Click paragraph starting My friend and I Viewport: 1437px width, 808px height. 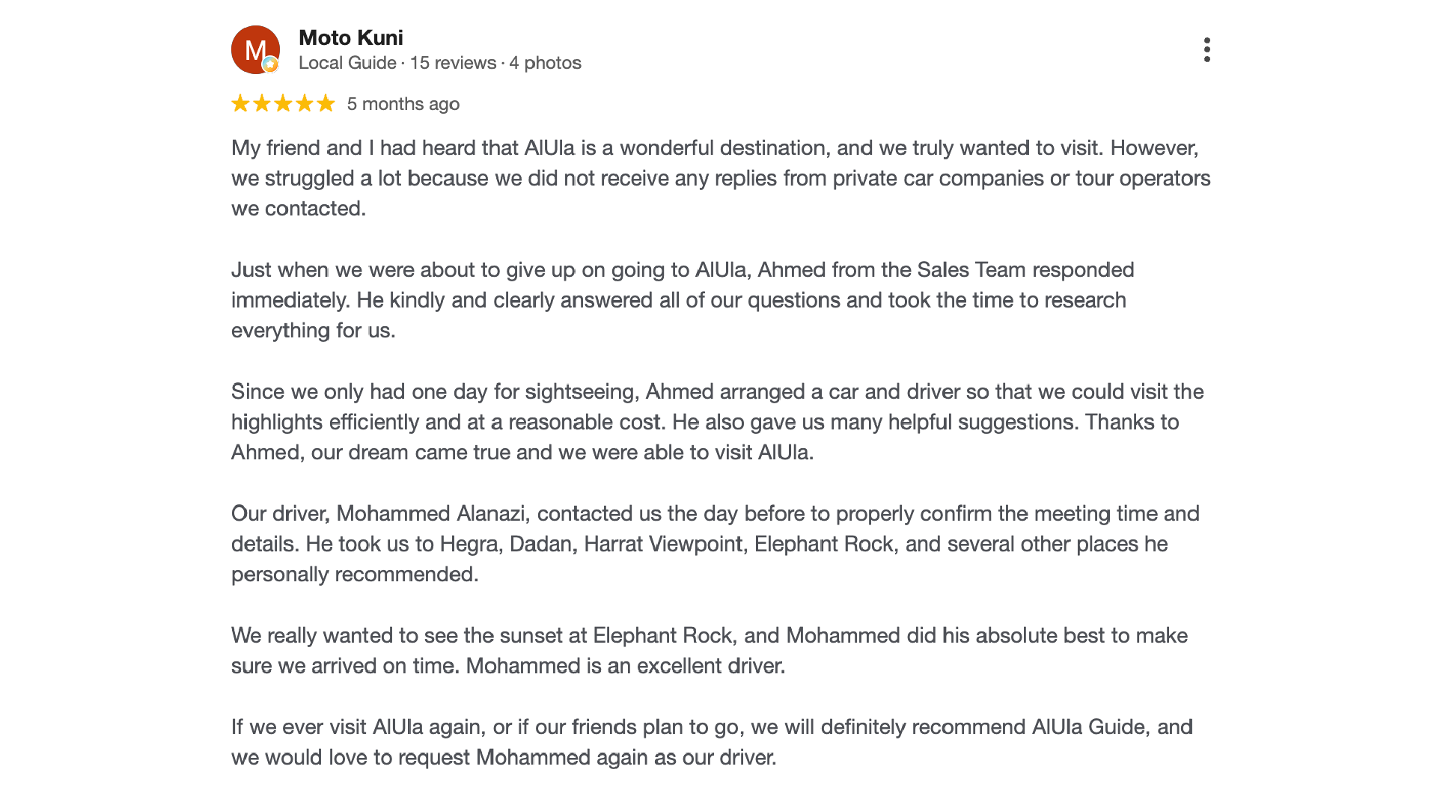[x=721, y=178]
